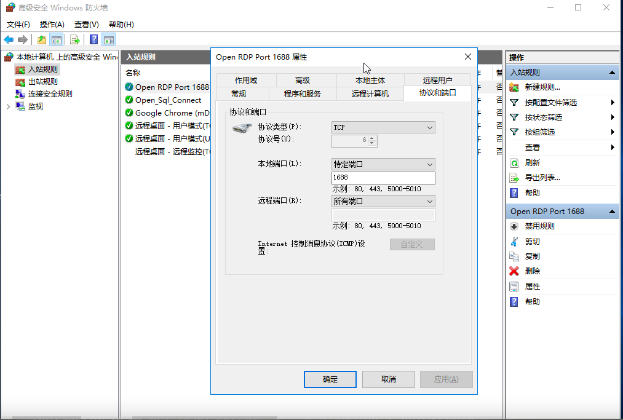Collapse the 入站规则 actions section
623x420 pixels.
[x=612, y=73]
